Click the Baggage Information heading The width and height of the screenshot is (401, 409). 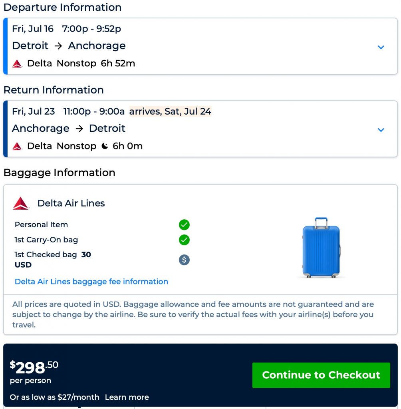[x=59, y=173]
